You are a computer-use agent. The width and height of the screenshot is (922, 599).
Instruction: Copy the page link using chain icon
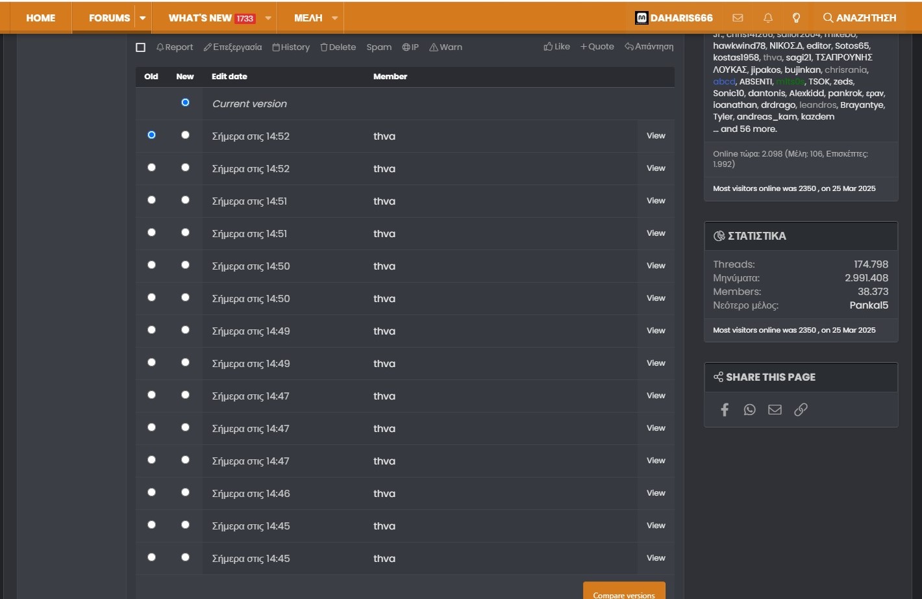tap(801, 409)
